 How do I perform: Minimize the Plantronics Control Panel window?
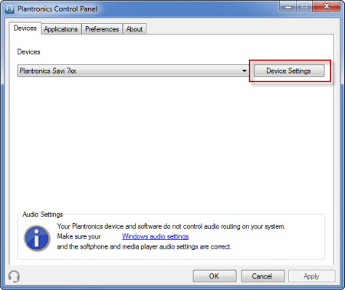[288, 7]
